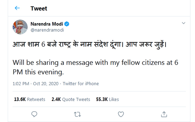This screenshot has width=195, height=122.
Task: Open Narendra Modi profile picture
Action: point(20,27)
